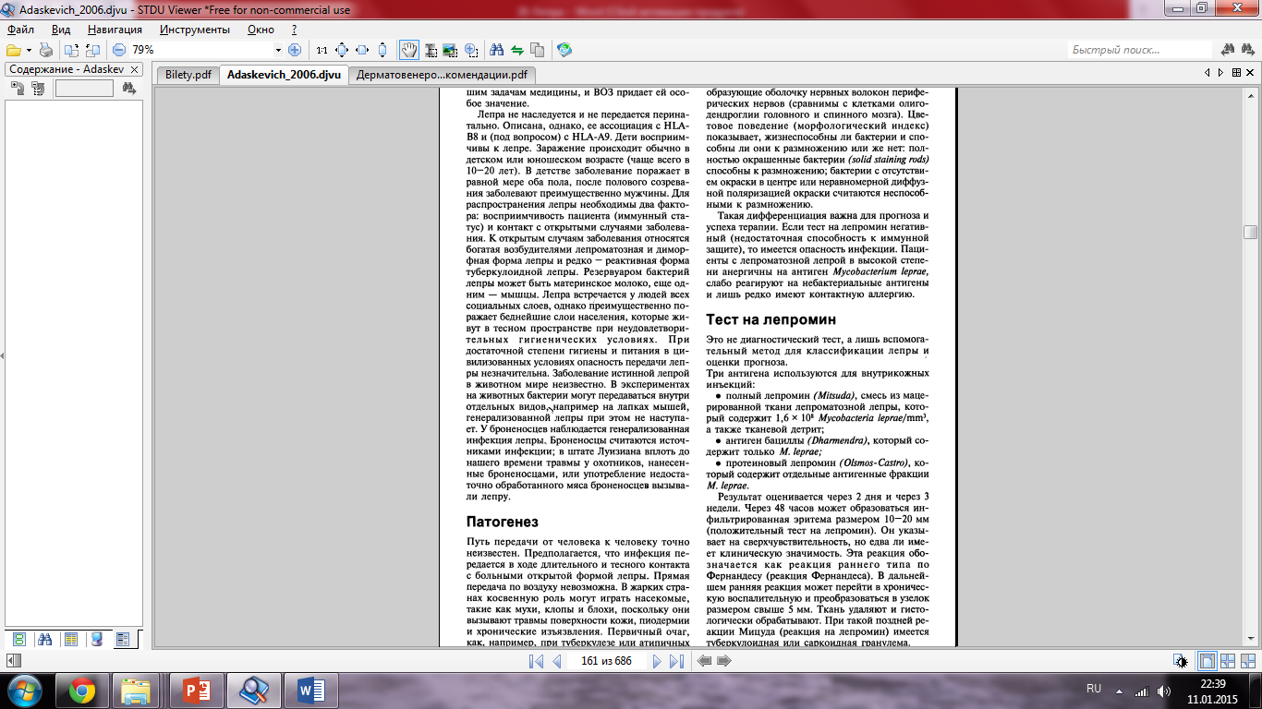Switch to the Дерматовенеро...комендации.pdf tab
Viewport: 1262px width, 709px height.
pyautogui.click(x=442, y=75)
